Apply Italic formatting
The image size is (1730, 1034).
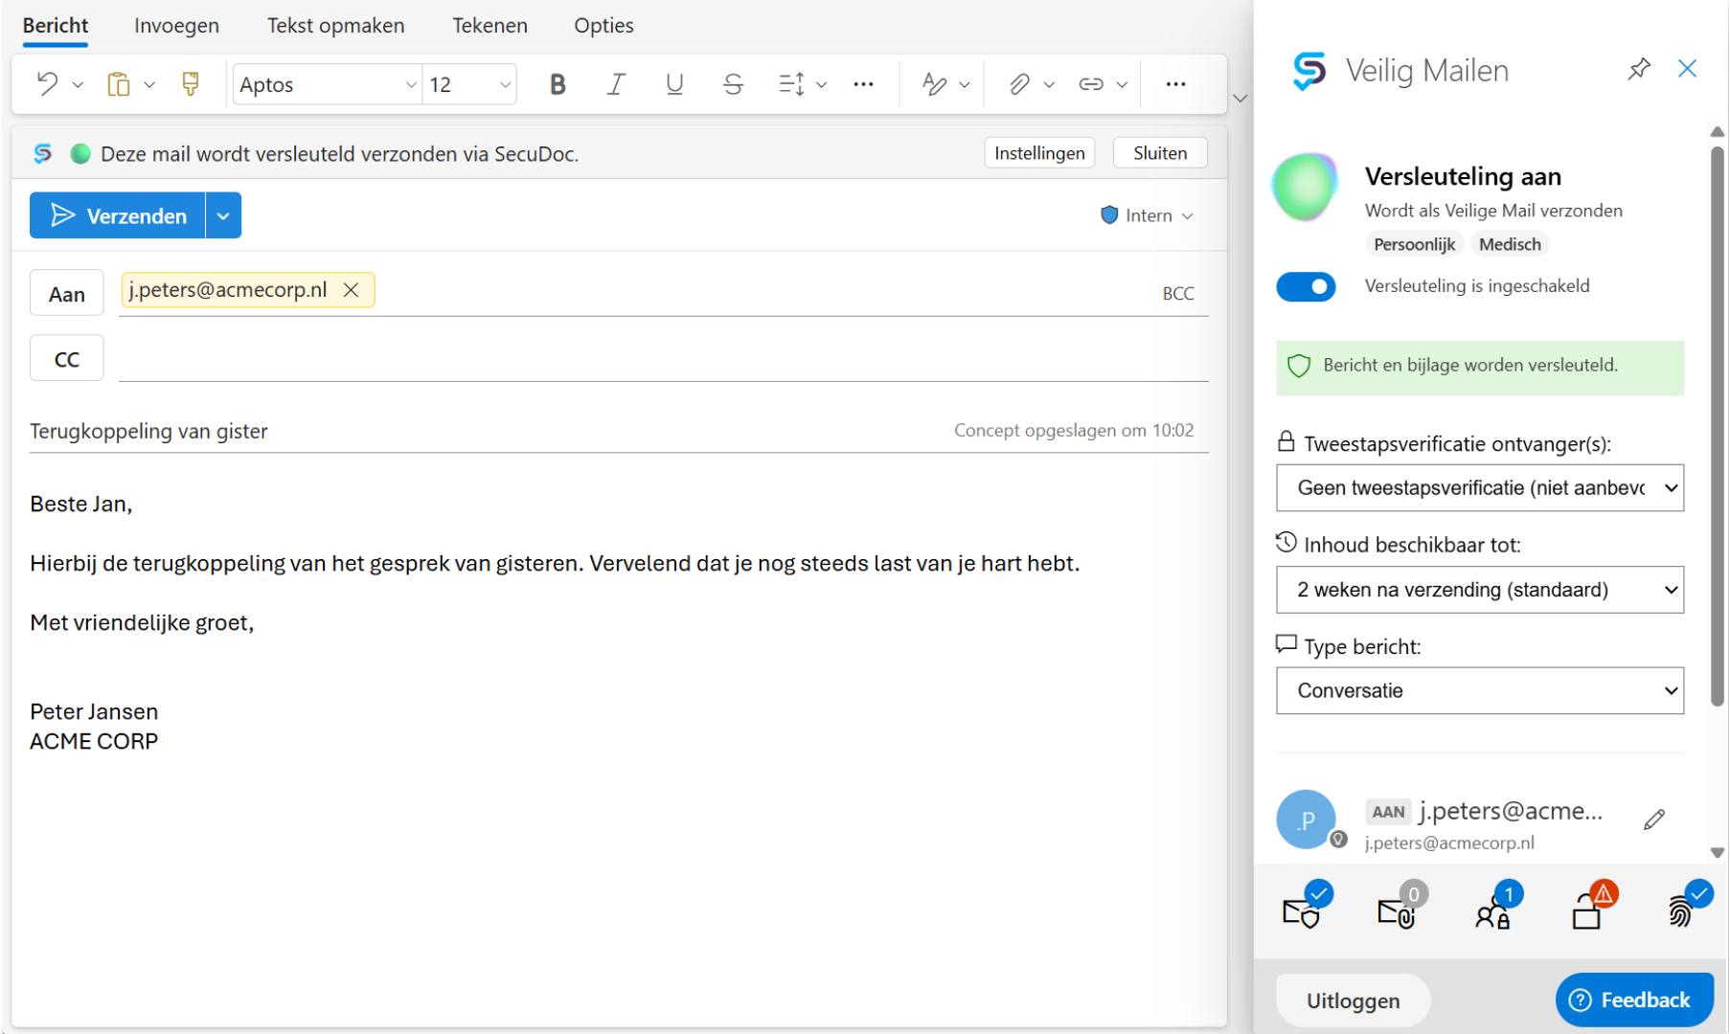coord(616,84)
